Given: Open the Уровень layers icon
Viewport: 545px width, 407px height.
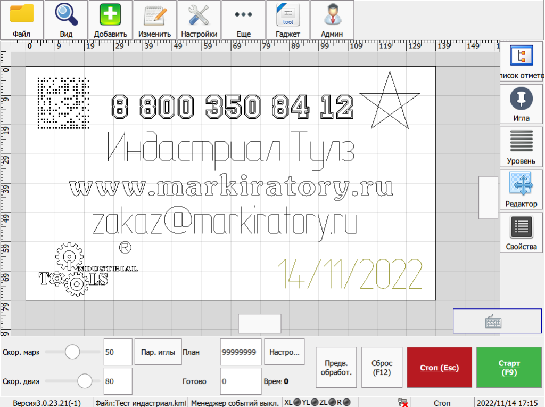Looking at the screenshot, I should click(x=522, y=147).
